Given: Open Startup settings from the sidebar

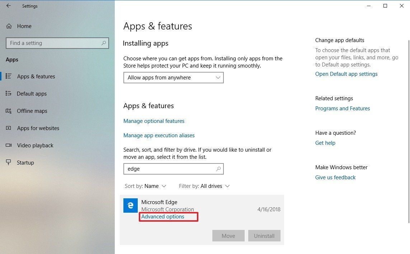Looking at the screenshot, I should tap(8, 162).
